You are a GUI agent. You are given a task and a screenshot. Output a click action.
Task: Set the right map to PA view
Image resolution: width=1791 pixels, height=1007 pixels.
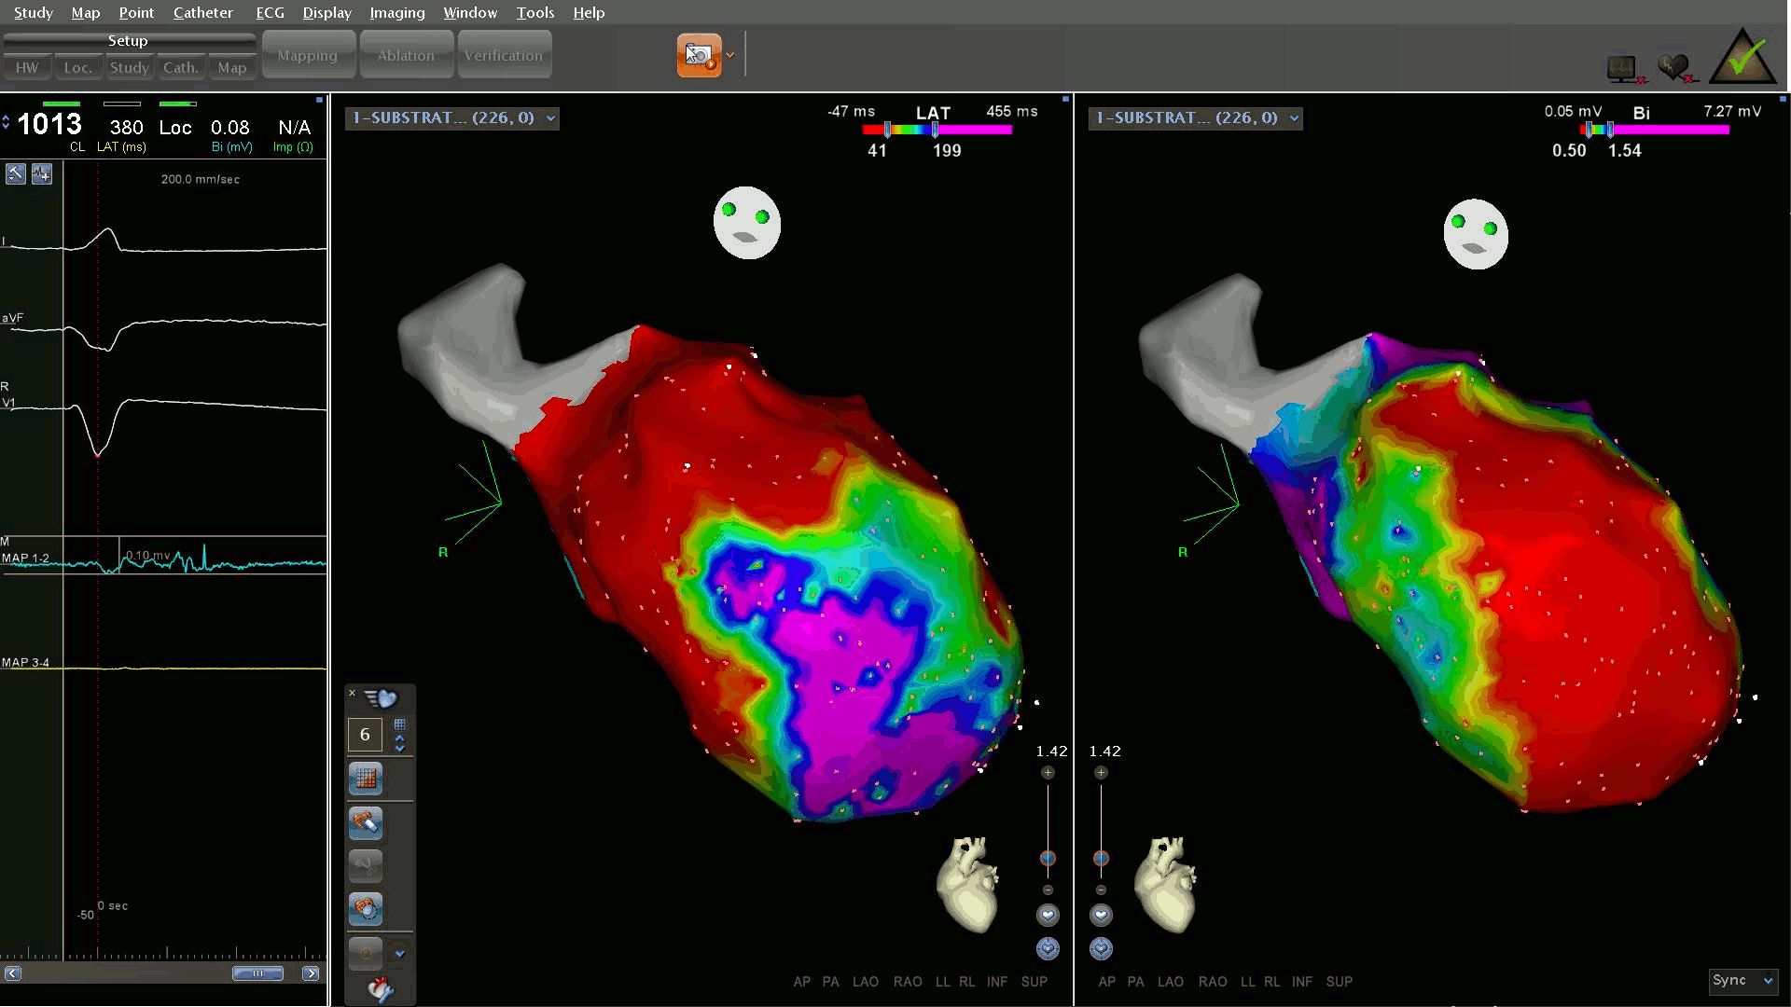click(1135, 982)
